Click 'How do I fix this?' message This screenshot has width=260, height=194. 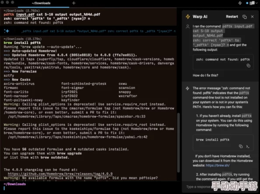pyautogui.click(x=205, y=75)
